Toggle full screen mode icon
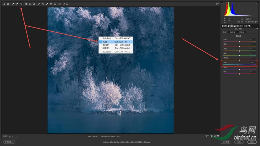The image size is (260, 146). [217, 4]
